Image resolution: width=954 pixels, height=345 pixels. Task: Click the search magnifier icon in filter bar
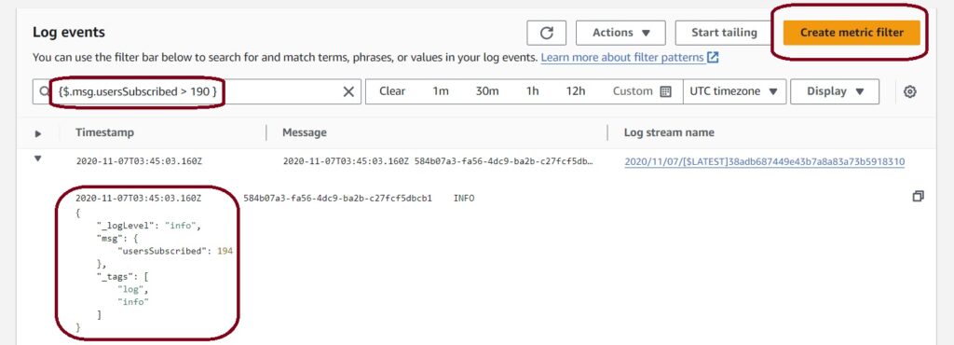tap(44, 91)
